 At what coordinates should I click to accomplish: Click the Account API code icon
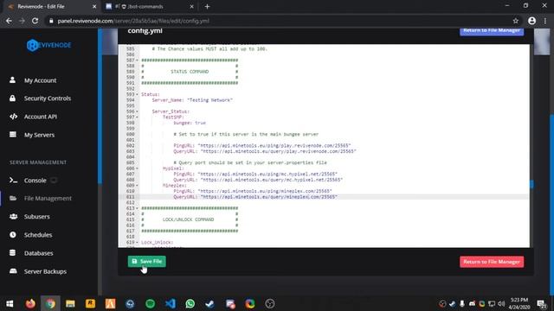click(x=13, y=117)
